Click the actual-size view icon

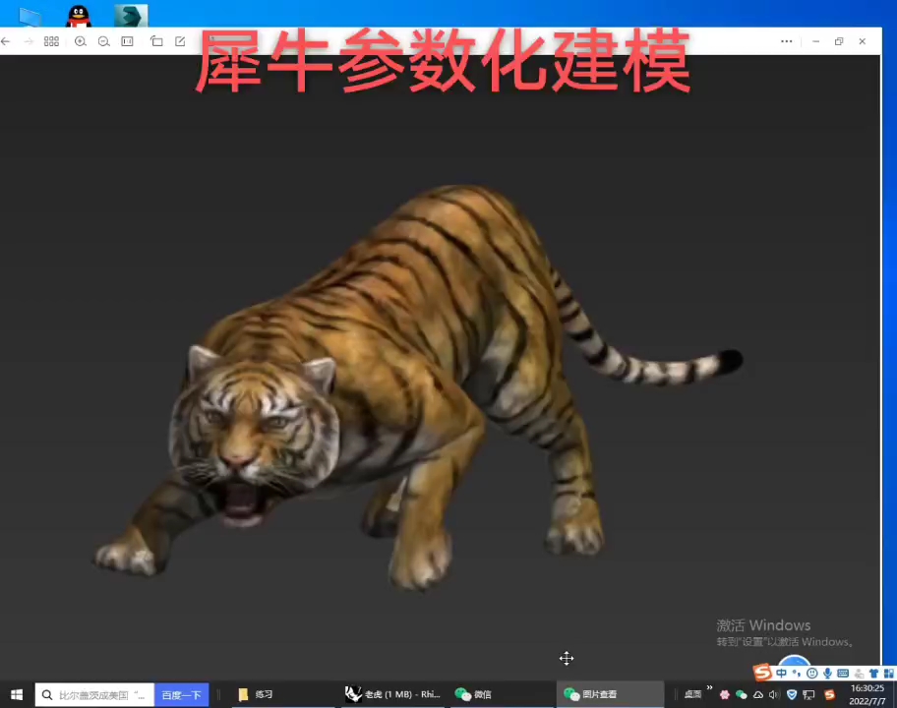pos(127,41)
